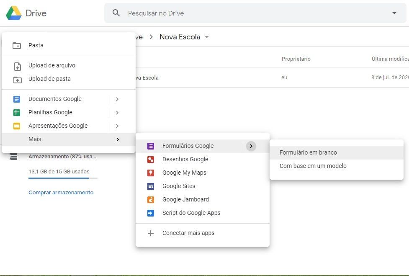409x276 pixels.
Task: Click the breadcrumb chevron before Nova Escola
Action: [x=151, y=37]
